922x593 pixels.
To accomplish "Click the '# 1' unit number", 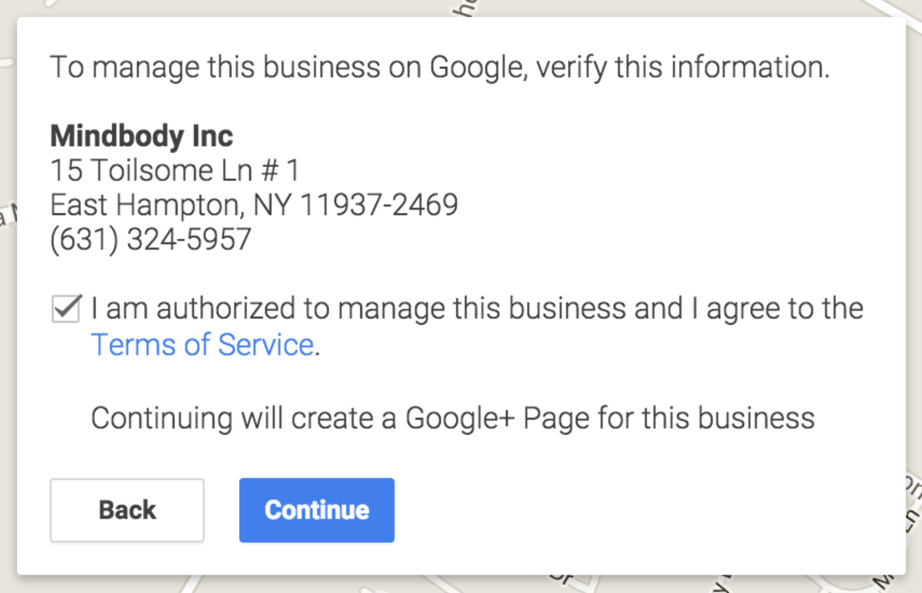I will click(x=281, y=171).
